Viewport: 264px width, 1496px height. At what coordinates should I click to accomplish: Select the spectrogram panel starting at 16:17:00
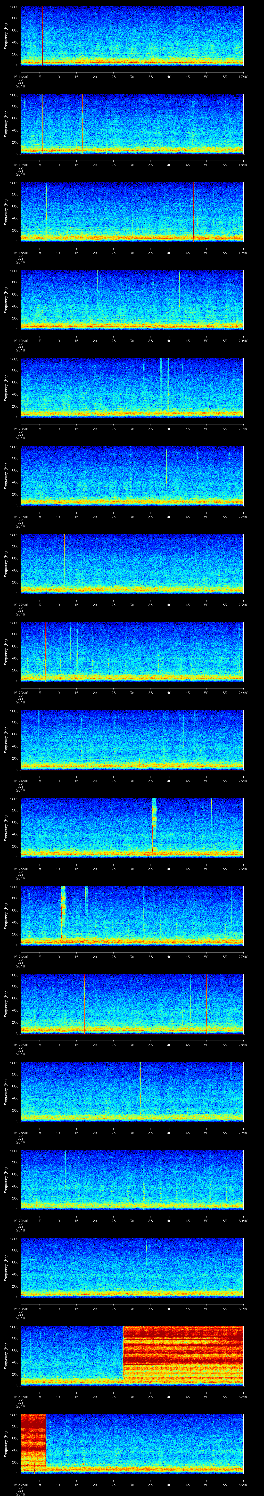(132, 124)
